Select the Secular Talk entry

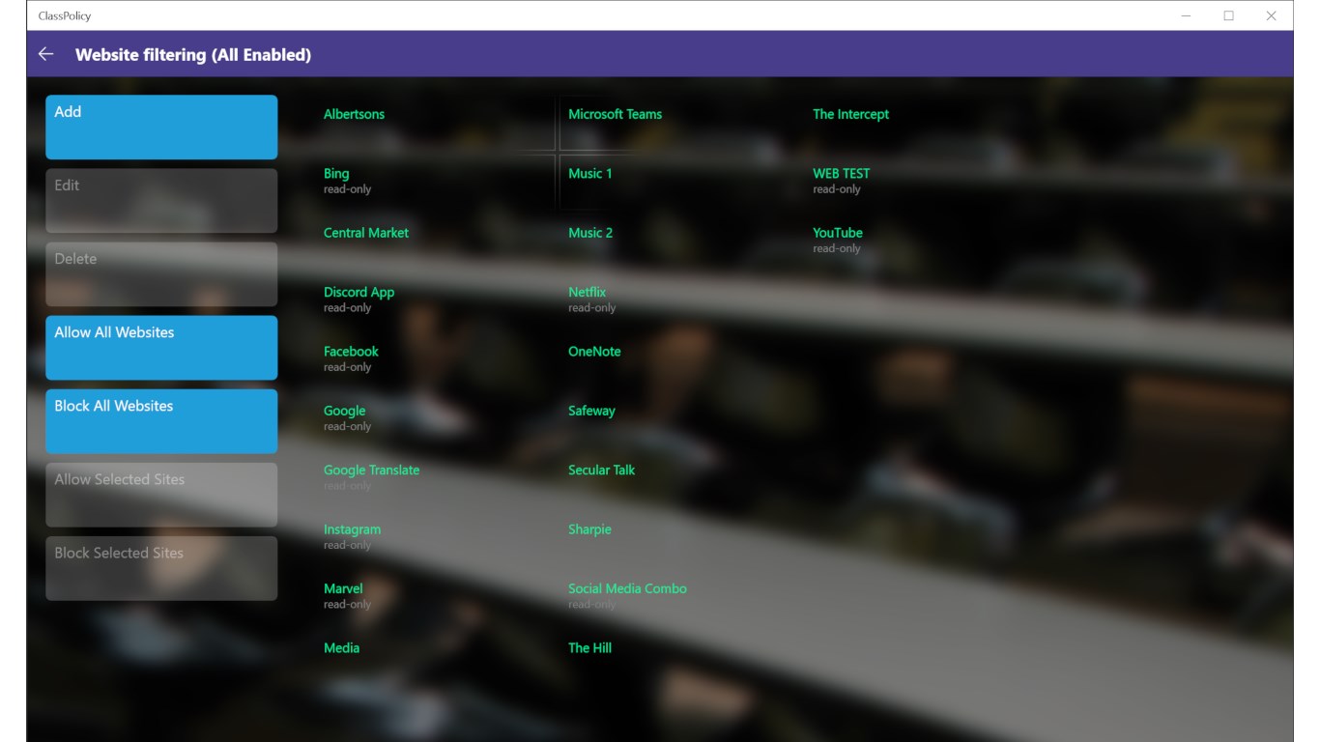[601, 471]
